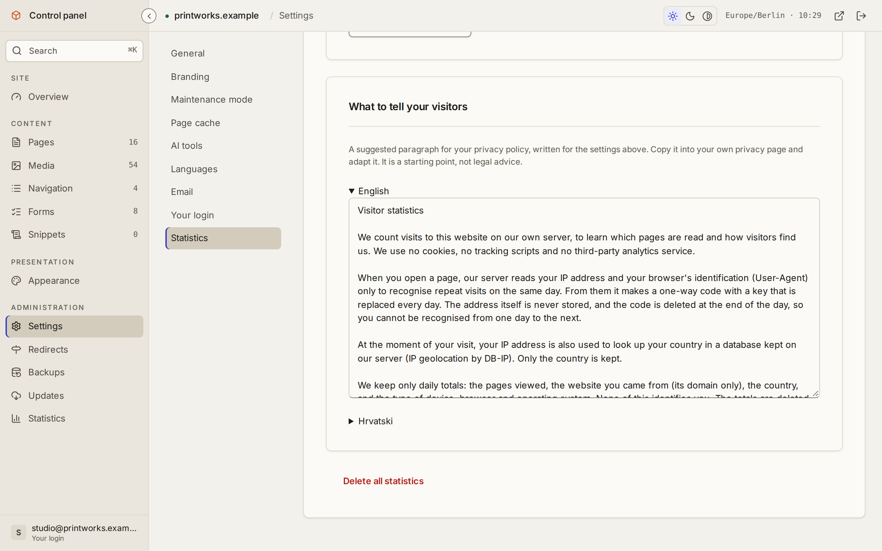Open the printworks.example site link

pyautogui.click(x=216, y=15)
